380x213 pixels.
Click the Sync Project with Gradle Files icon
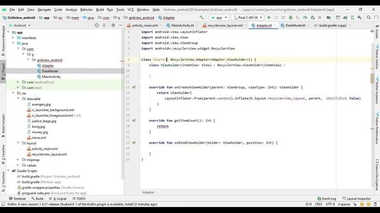pos(345,18)
